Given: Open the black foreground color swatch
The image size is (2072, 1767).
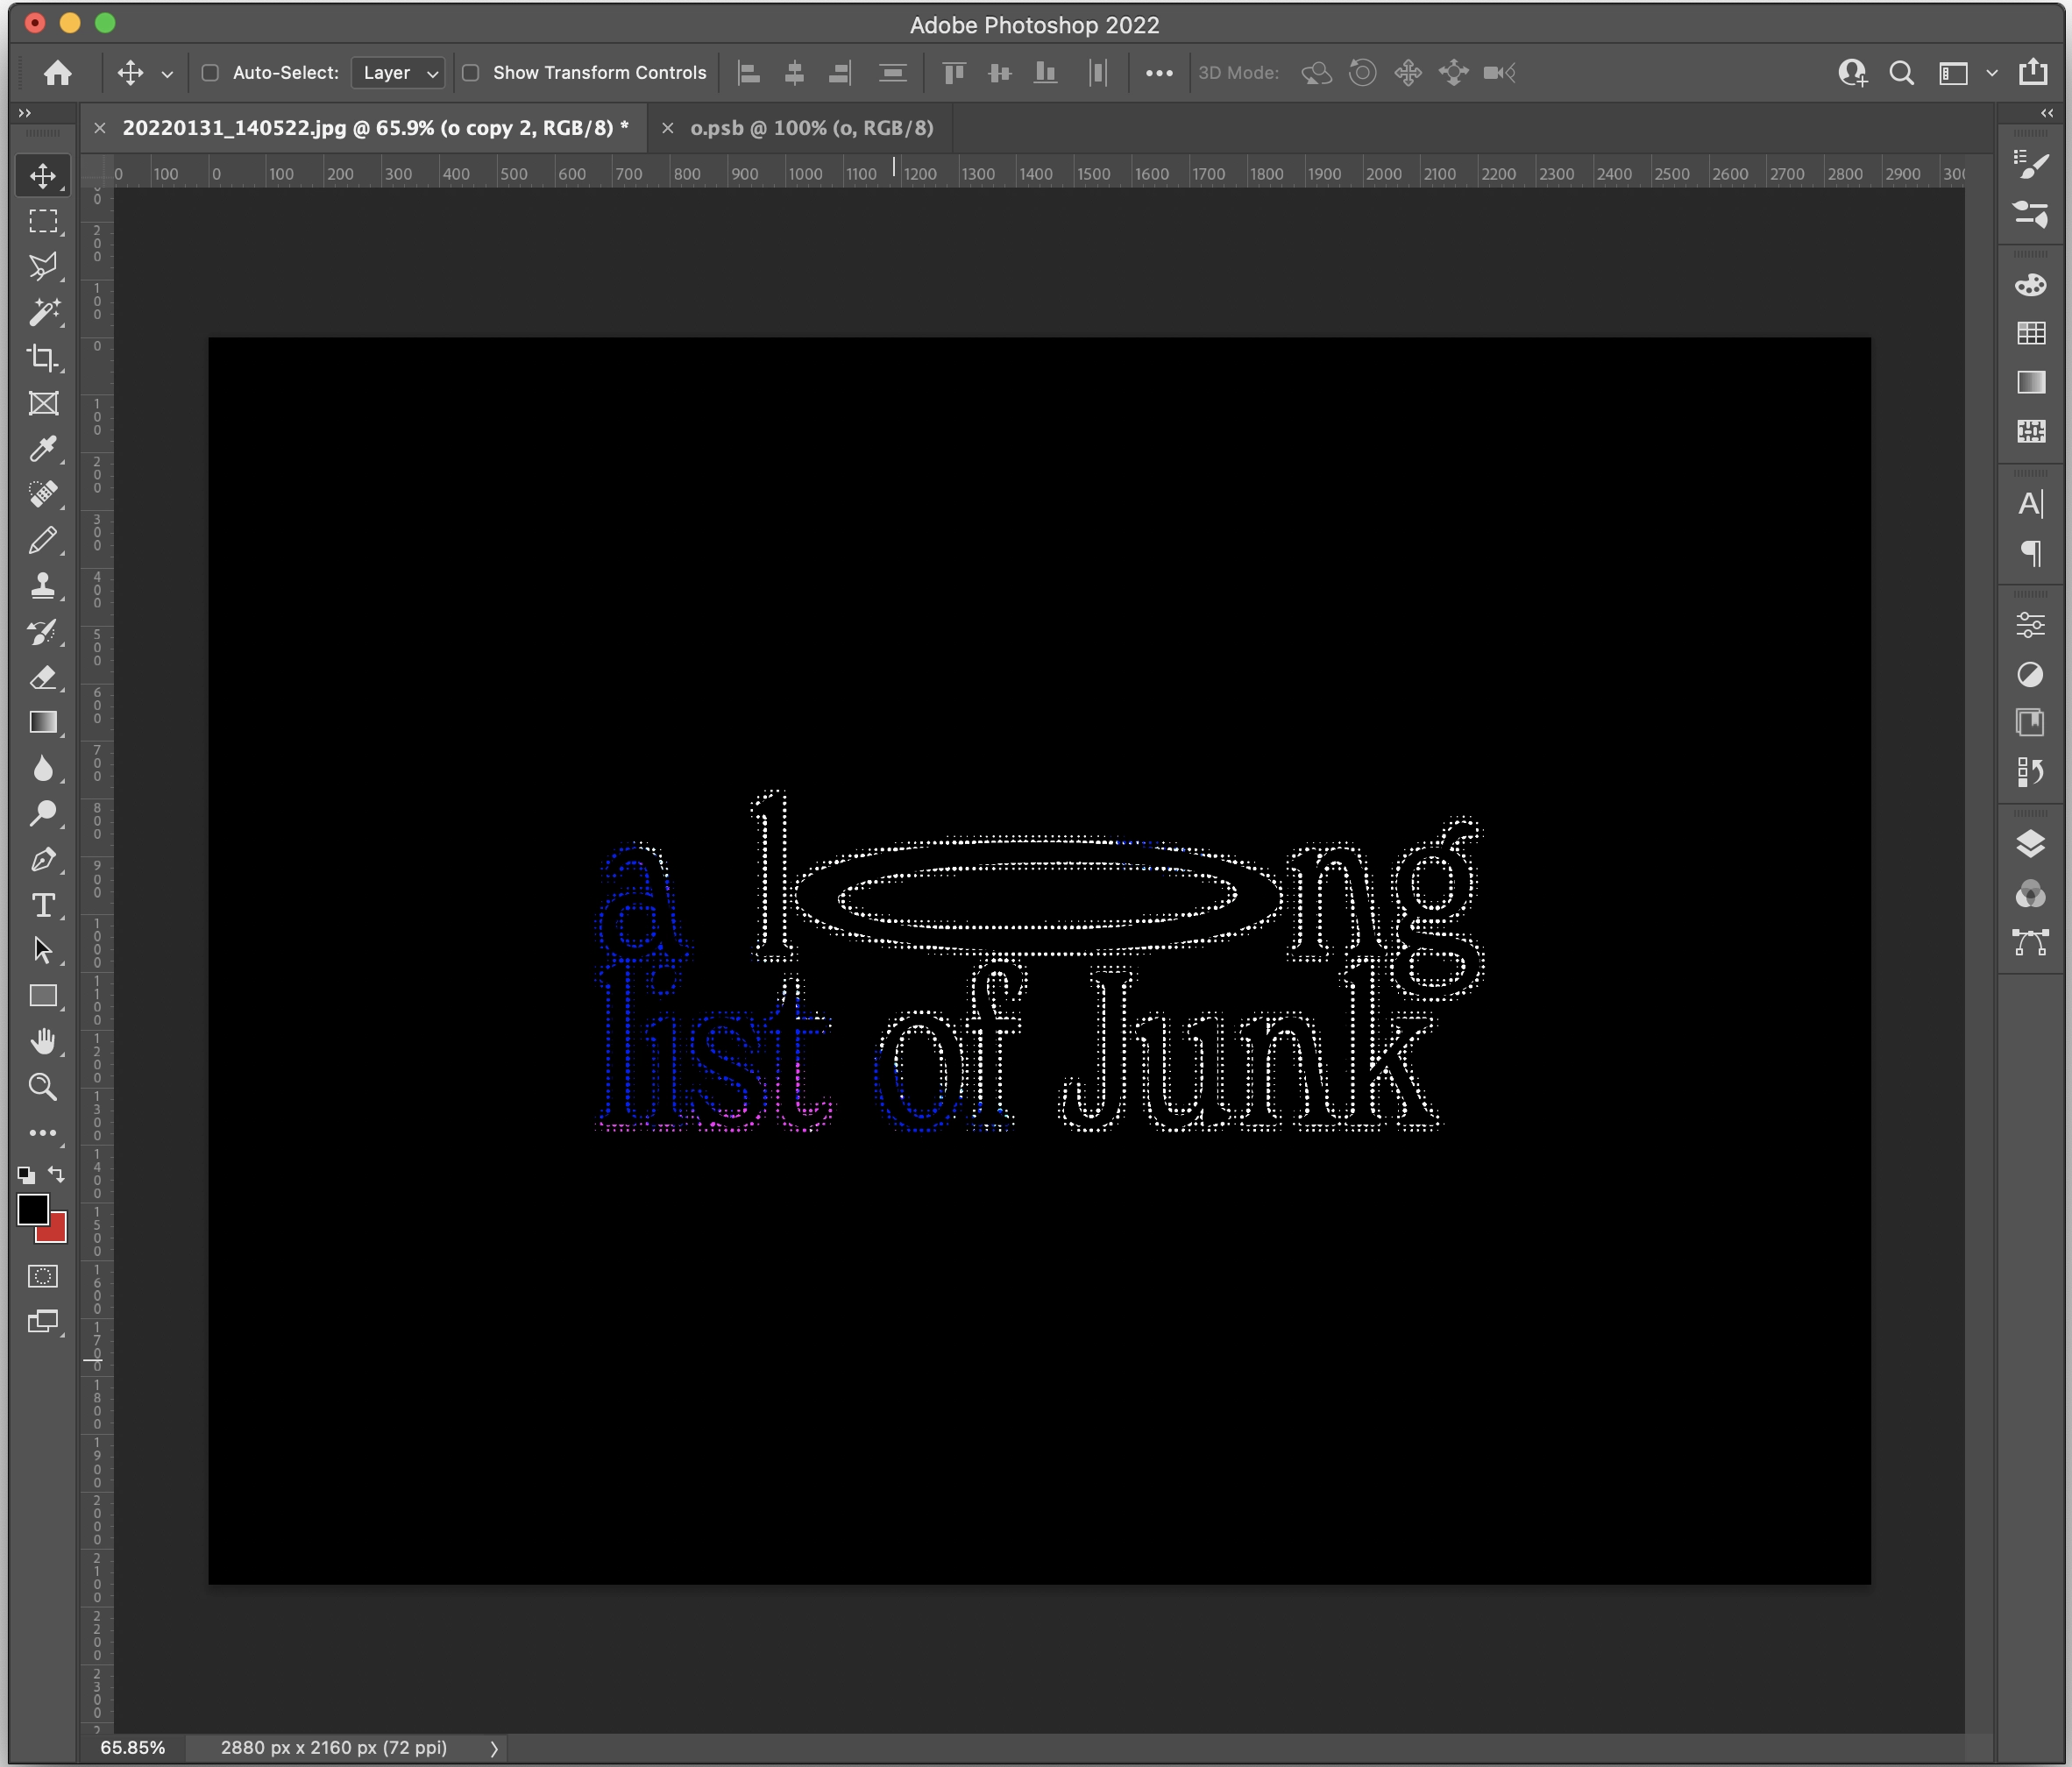Looking at the screenshot, I should 32,1209.
